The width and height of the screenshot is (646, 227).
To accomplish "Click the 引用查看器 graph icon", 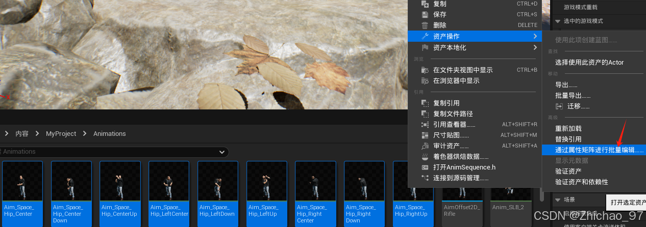I will 425,125.
